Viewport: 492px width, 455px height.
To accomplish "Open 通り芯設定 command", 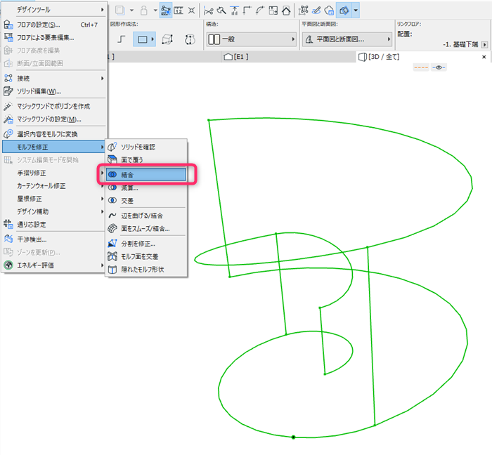I will click(x=54, y=225).
